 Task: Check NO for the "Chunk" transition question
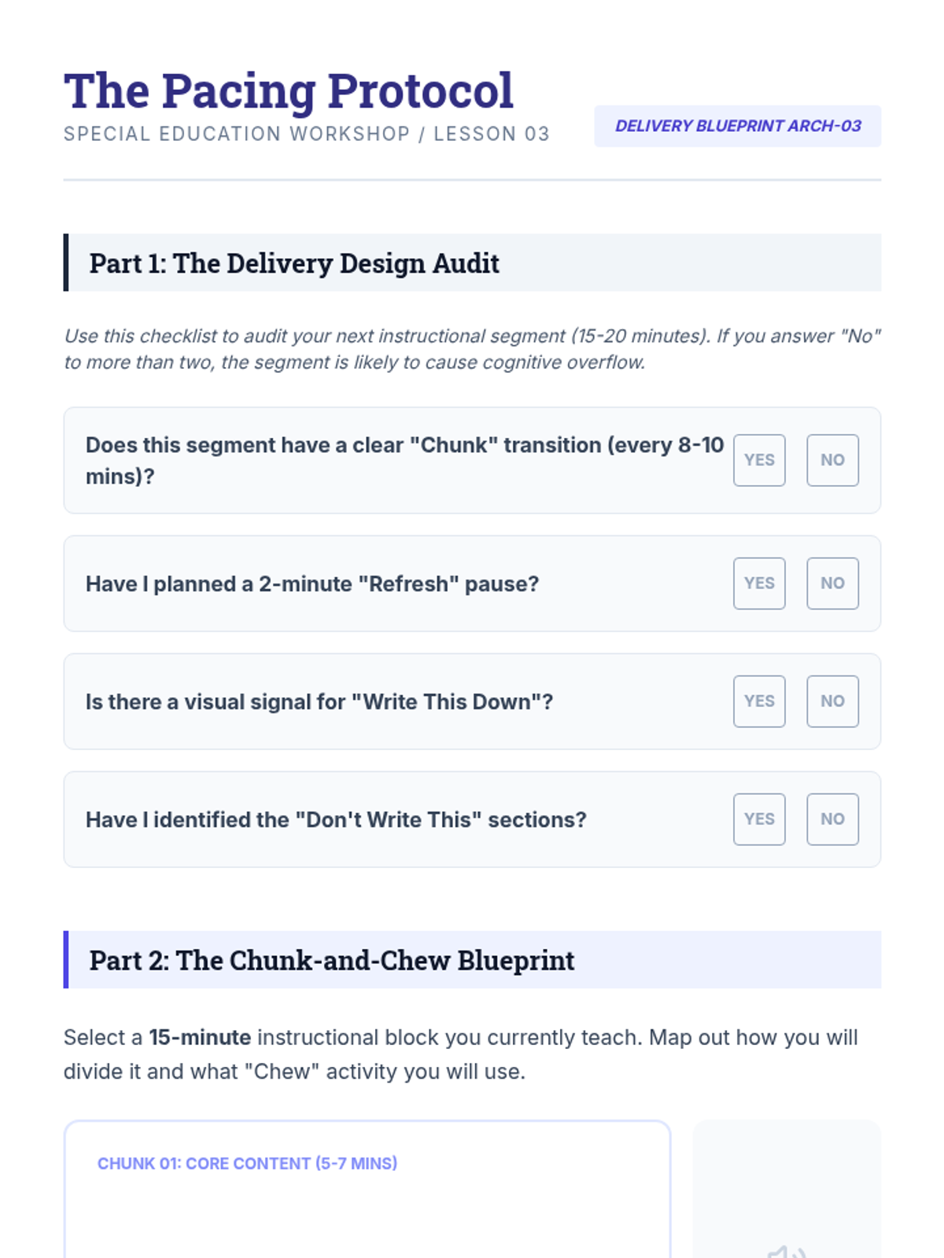[x=832, y=460]
